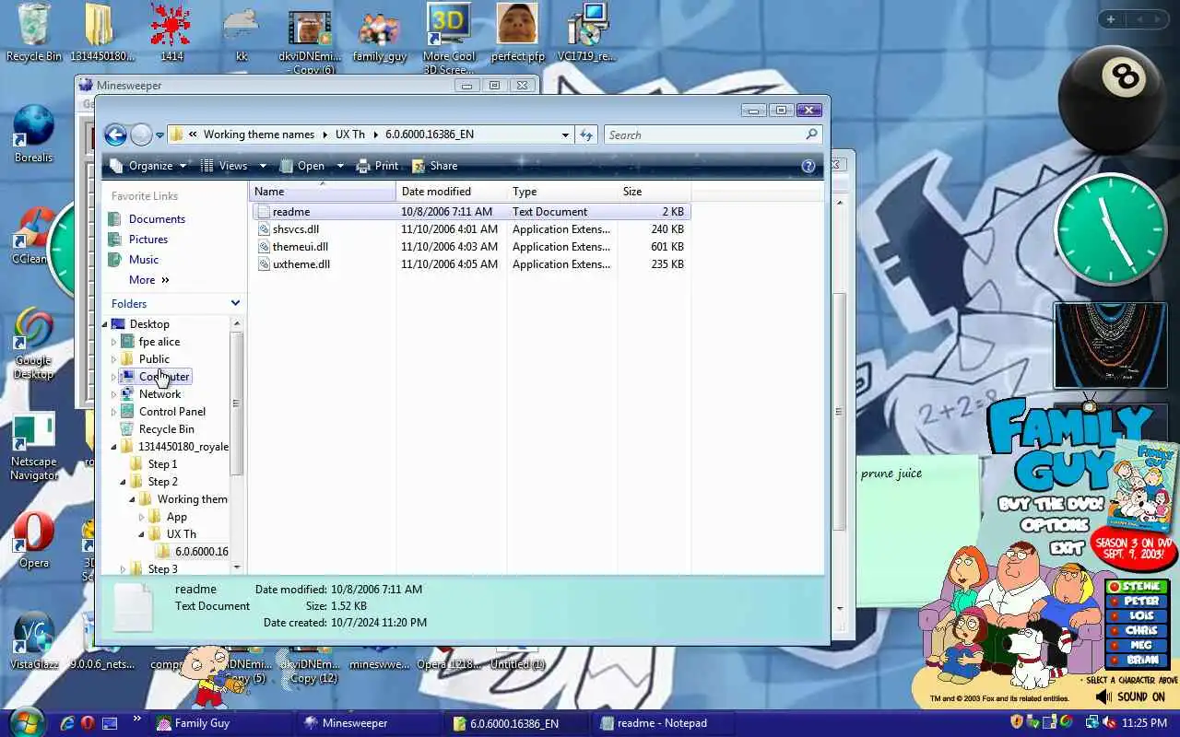The image size is (1180, 737).
Task: Click Print in the Explorer toolbar
Action: (x=377, y=166)
